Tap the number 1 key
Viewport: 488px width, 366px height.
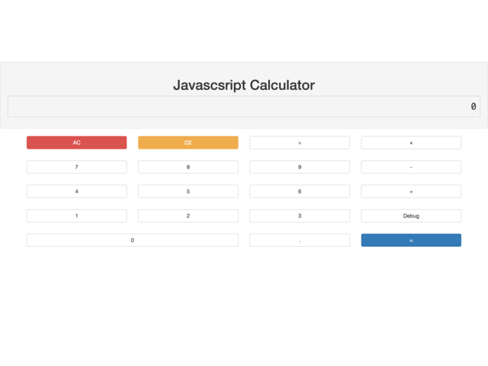(x=76, y=216)
